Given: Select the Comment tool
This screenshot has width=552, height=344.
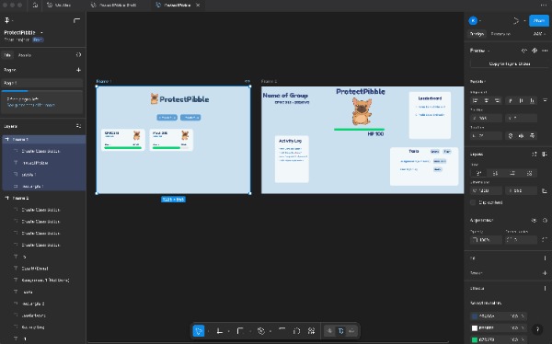Looking at the screenshot, I should (x=297, y=331).
